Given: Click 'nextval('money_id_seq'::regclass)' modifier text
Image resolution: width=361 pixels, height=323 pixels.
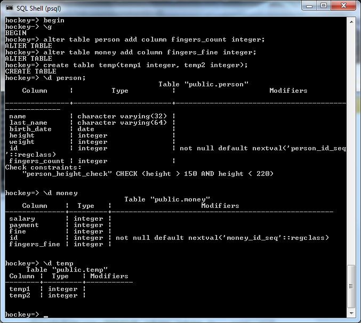Looking at the screenshot, I should (259, 238).
